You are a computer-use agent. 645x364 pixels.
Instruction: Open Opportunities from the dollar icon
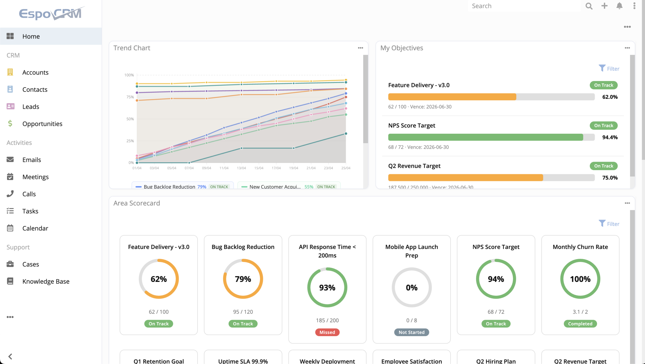(x=10, y=123)
